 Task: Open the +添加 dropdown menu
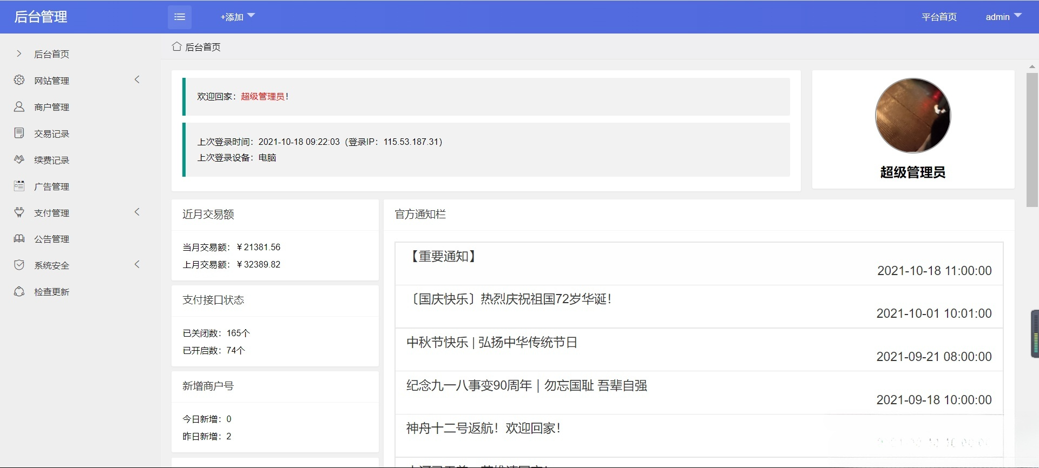237,17
